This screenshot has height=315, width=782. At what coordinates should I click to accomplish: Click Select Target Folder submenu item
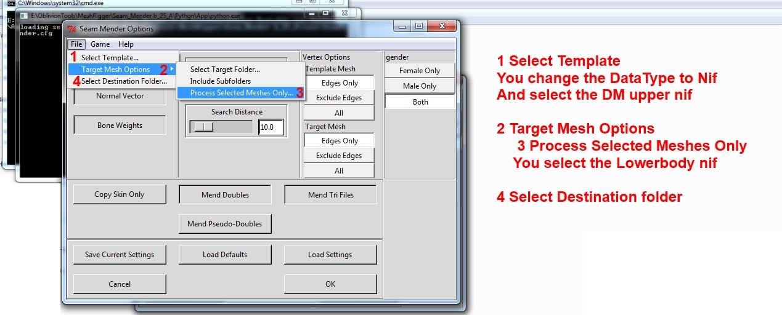coord(241,70)
